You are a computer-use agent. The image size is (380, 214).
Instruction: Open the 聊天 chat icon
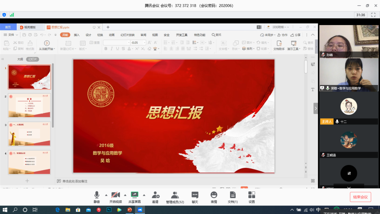tap(195, 195)
